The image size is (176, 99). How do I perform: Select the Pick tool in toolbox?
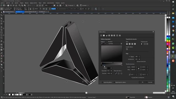tap(1, 12)
